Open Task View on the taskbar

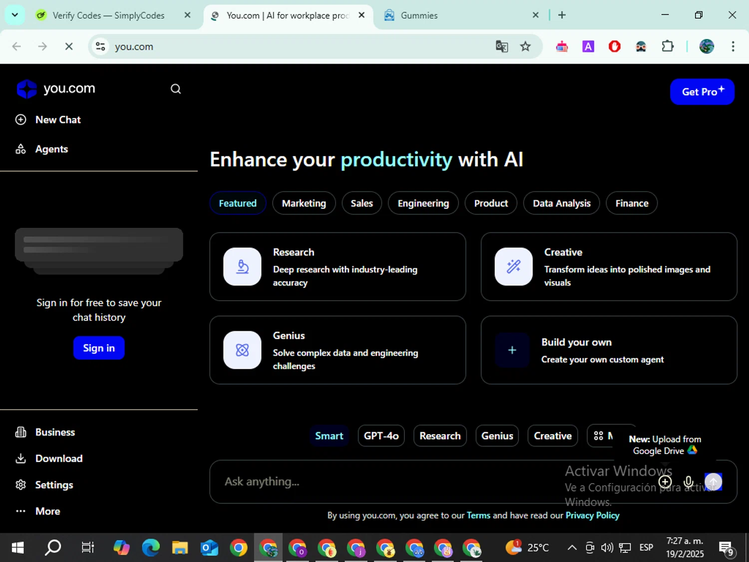pos(88,548)
